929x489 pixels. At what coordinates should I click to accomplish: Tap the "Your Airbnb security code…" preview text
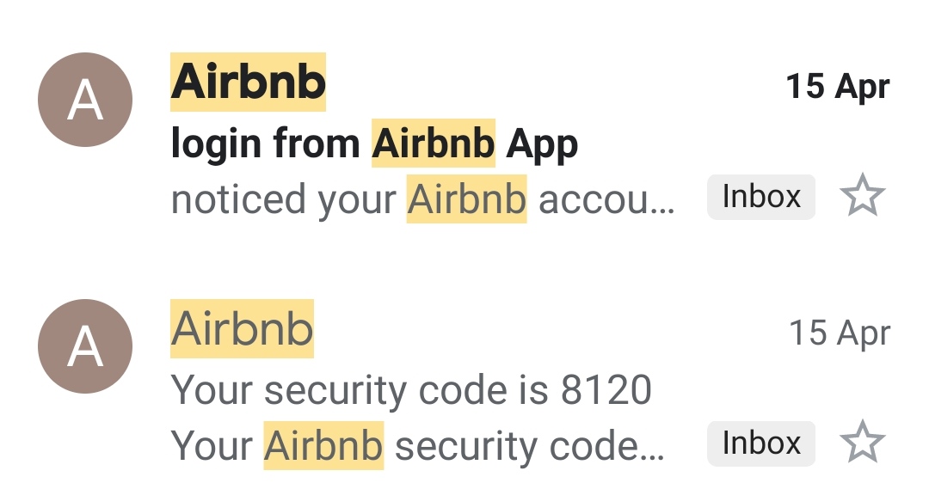coord(418,446)
